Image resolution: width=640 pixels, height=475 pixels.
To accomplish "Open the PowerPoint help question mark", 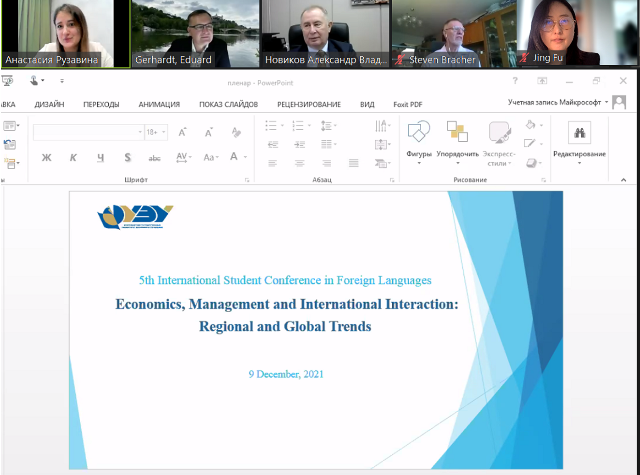I will click(515, 81).
